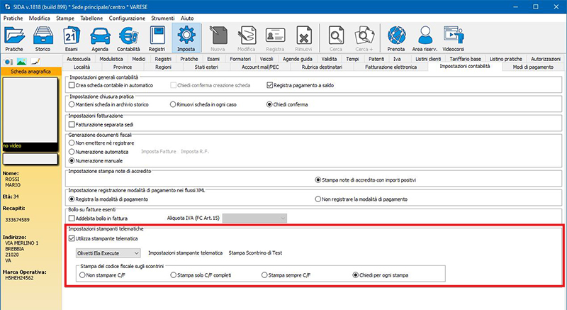Choose Stampa sempre C/F option
This screenshot has width=567, height=310.
[x=265, y=275]
